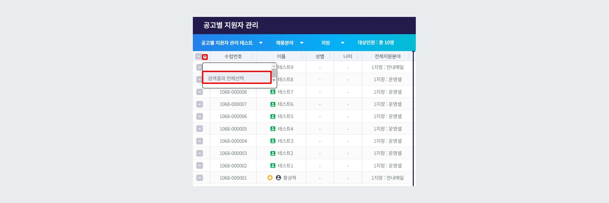609x203 pixels.
Task: Toggle the checkbox for row 1068-000002
Action: [200, 165]
